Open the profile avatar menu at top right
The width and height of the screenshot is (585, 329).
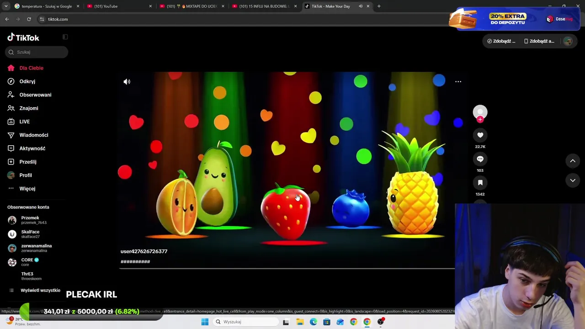pyautogui.click(x=568, y=41)
